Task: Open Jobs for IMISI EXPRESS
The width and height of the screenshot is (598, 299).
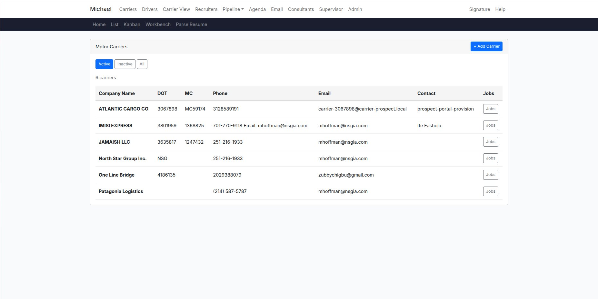Action: (x=491, y=125)
